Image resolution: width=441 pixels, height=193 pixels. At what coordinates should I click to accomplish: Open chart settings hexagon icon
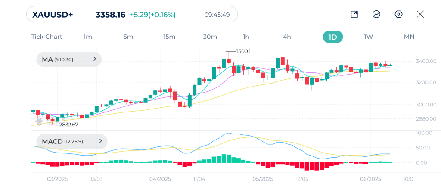click(399, 14)
